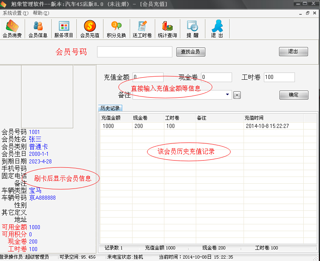Open the 送工时卷 toolbar icon
The image size is (320, 261).
coord(142,29)
